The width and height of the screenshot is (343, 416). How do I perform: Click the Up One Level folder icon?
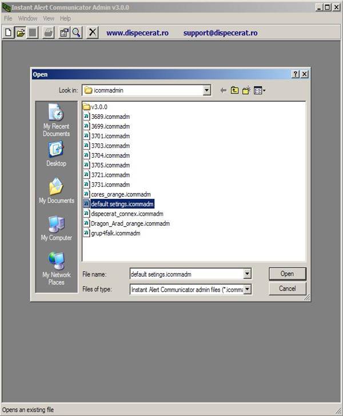coord(234,90)
